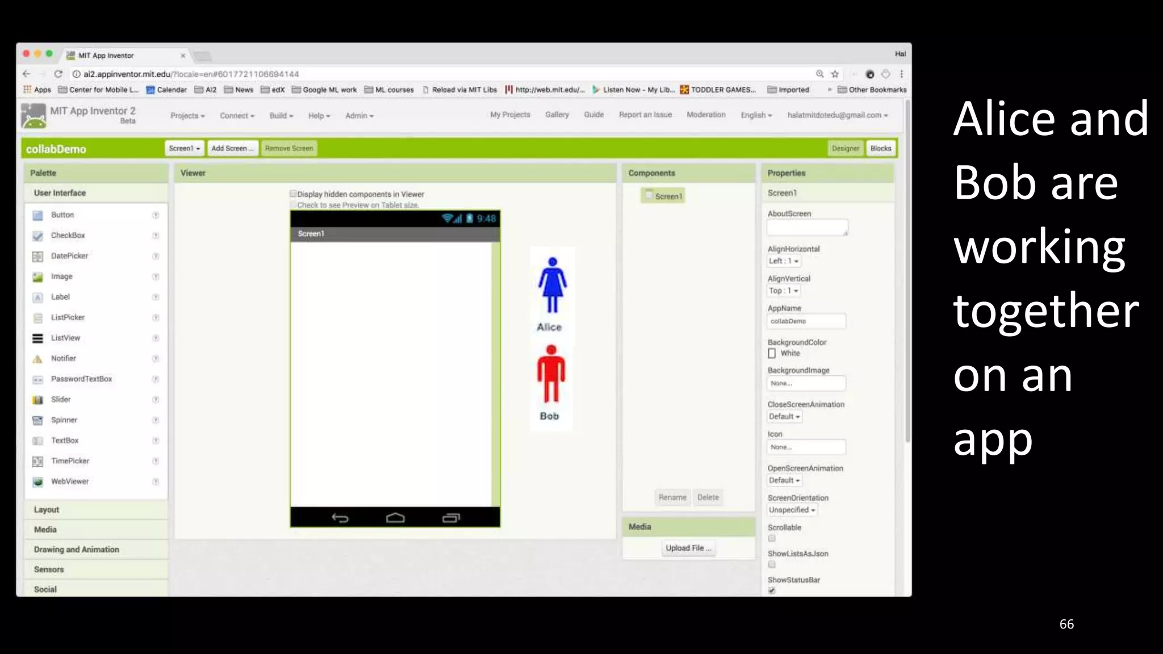Image resolution: width=1163 pixels, height=654 pixels.
Task: Bookmark page with the star icon
Action: [x=835, y=74]
